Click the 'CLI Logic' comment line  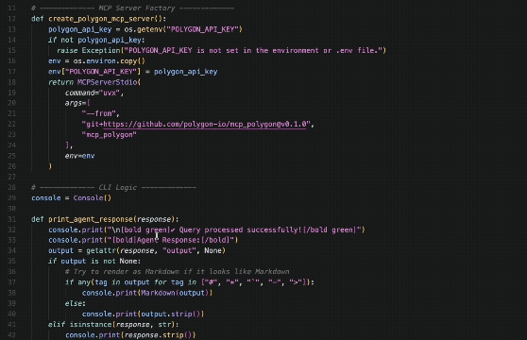click(113, 187)
